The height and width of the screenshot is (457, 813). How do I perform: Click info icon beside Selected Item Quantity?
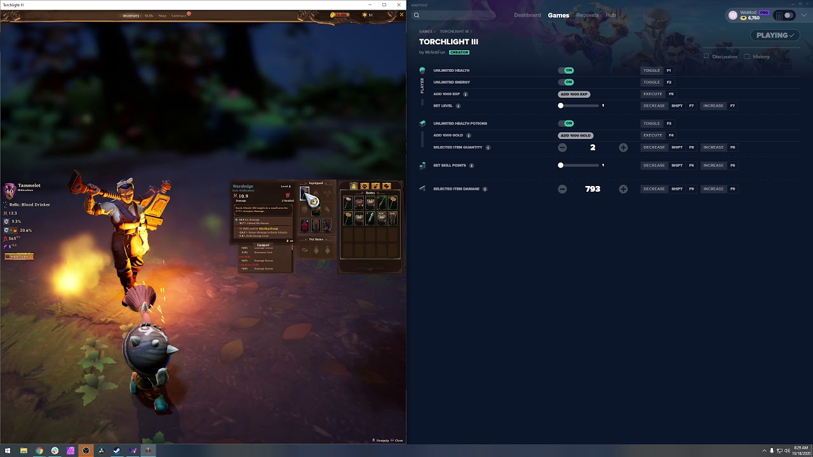click(x=488, y=147)
